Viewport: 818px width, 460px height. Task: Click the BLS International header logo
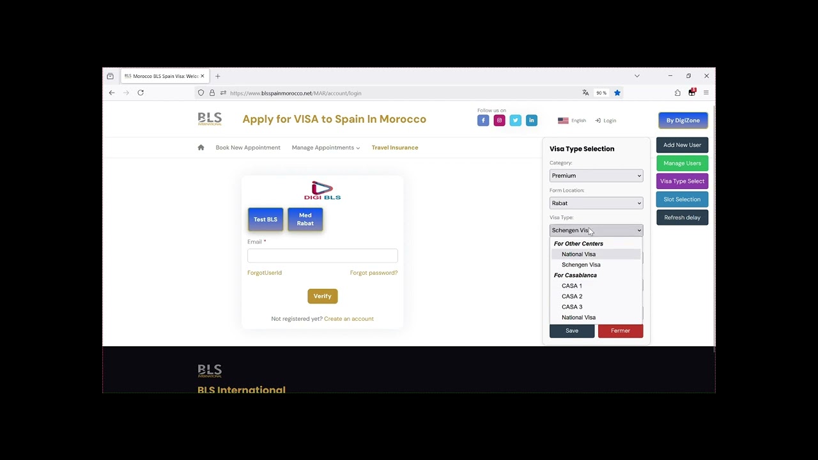(210, 119)
